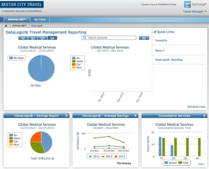
Task: Click the Dec 2013 axis label
Action: [x=140, y=97]
